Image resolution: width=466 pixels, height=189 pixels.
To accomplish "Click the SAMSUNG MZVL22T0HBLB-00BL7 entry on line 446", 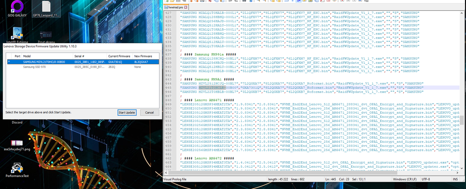I will 209,92.
